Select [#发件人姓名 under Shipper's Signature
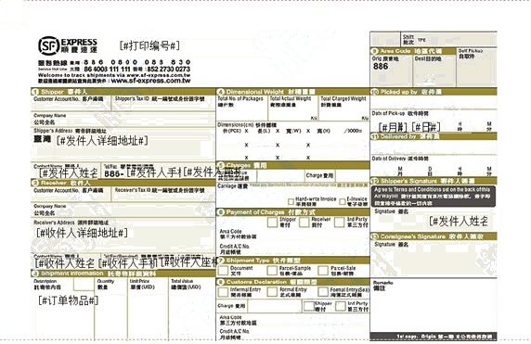The width and height of the screenshot is (531, 344). (459, 222)
